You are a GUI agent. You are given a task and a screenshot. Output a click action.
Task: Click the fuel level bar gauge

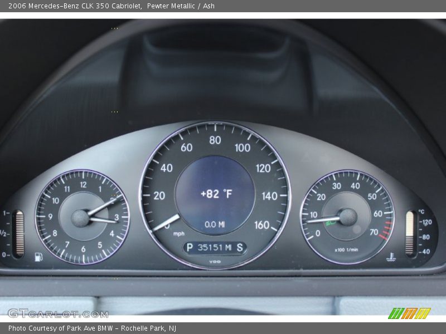(20, 233)
